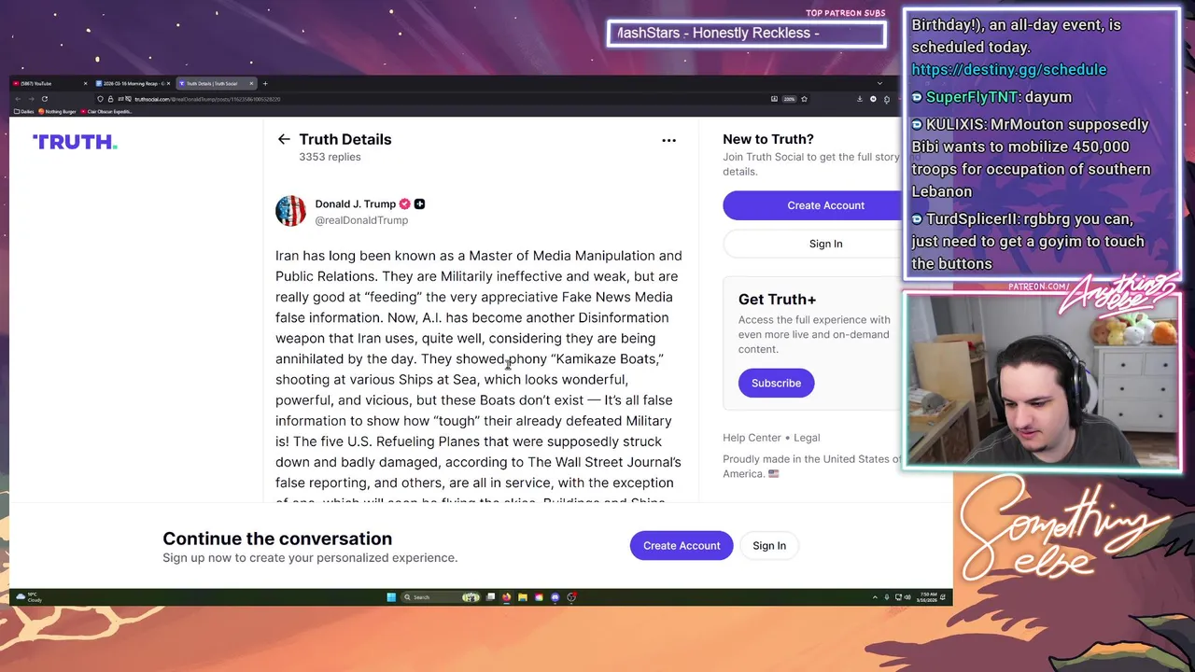Click the verified badge beside Donald J. Trump
The image size is (1195, 672).
tap(405, 203)
